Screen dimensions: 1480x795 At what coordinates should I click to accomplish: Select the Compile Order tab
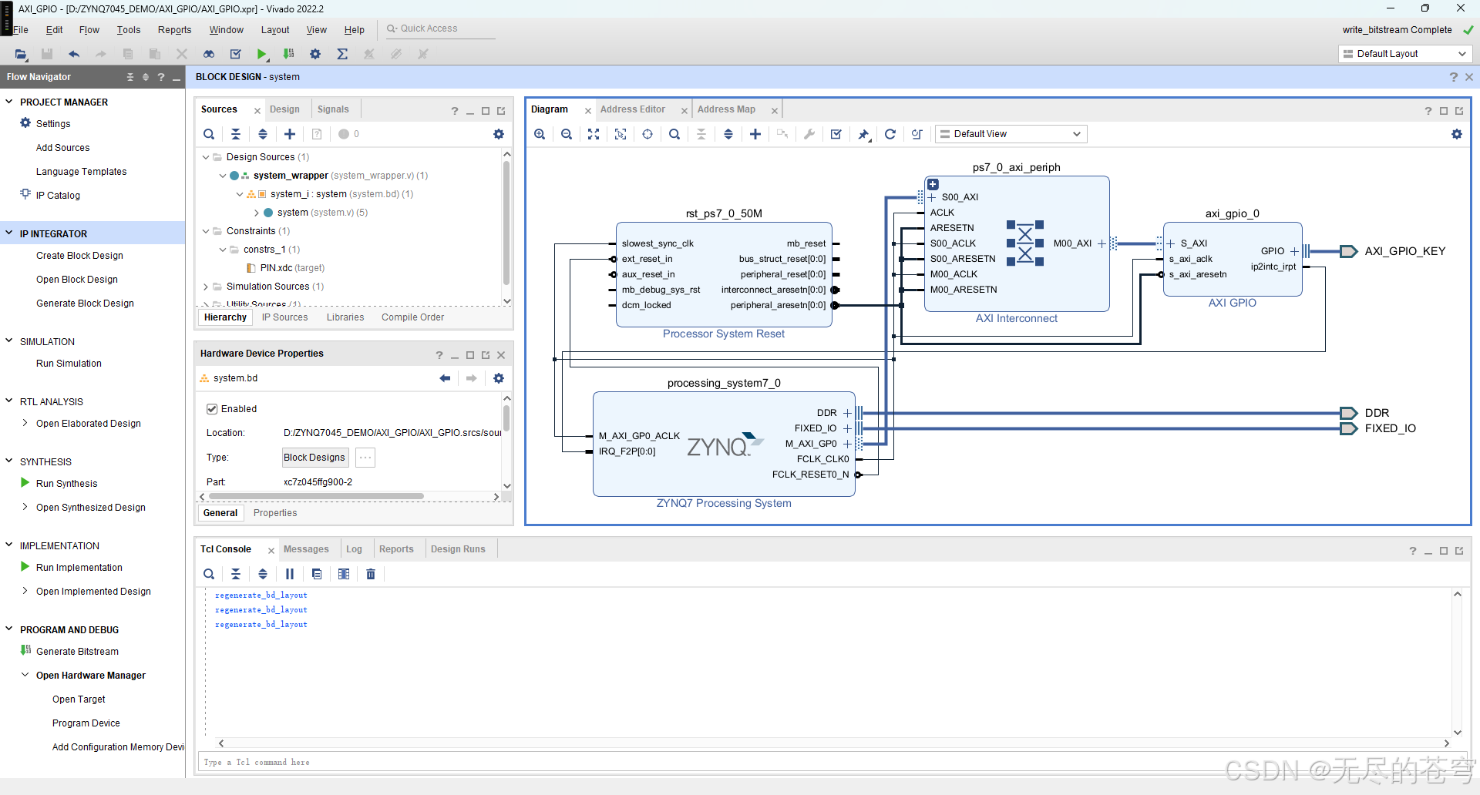[x=412, y=317]
